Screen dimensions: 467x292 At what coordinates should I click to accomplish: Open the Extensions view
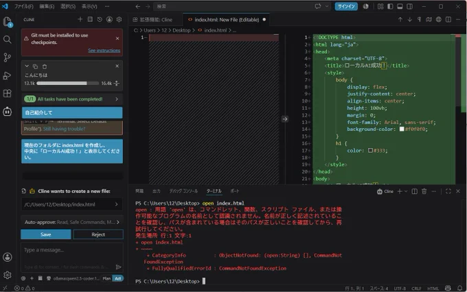[x=7, y=93]
